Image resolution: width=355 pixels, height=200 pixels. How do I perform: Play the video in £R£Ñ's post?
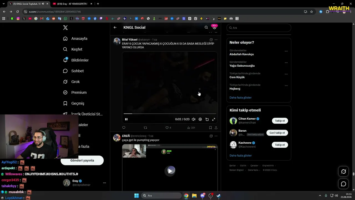click(x=170, y=171)
